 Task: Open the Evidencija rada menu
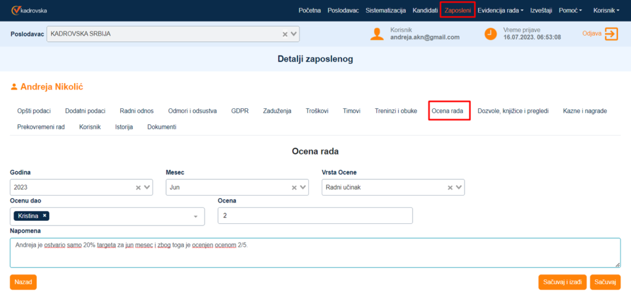[500, 10]
